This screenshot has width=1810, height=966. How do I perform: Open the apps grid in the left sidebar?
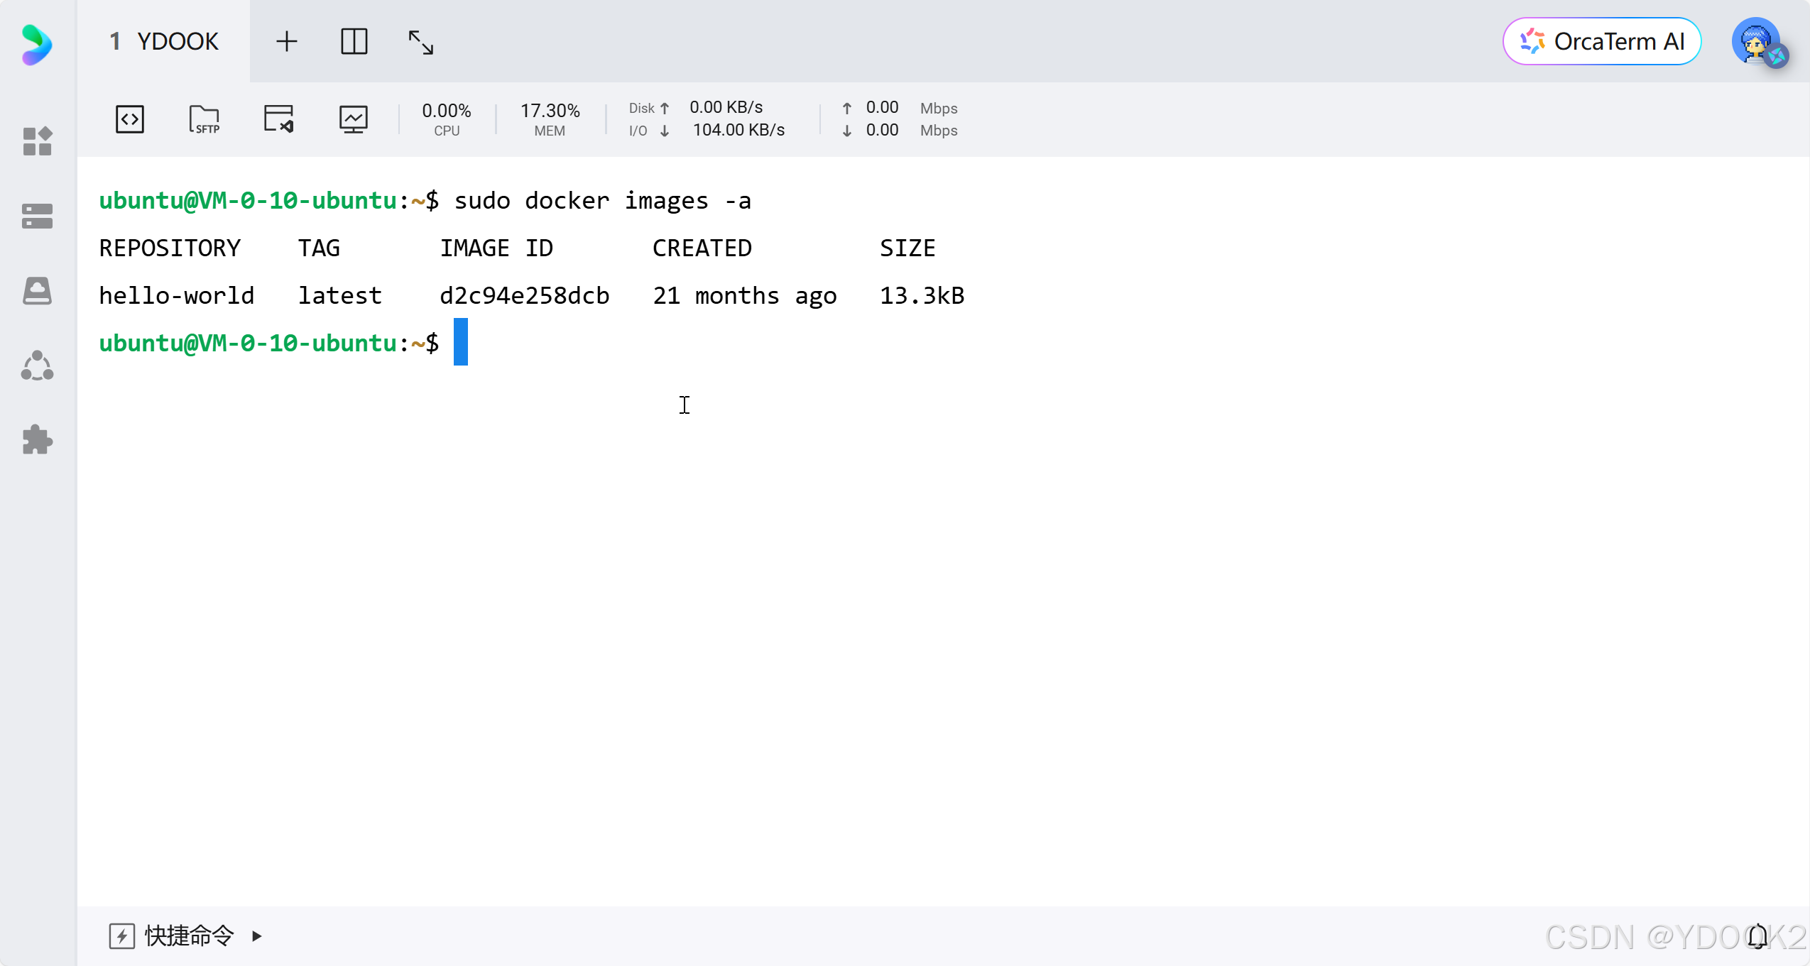point(37,141)
